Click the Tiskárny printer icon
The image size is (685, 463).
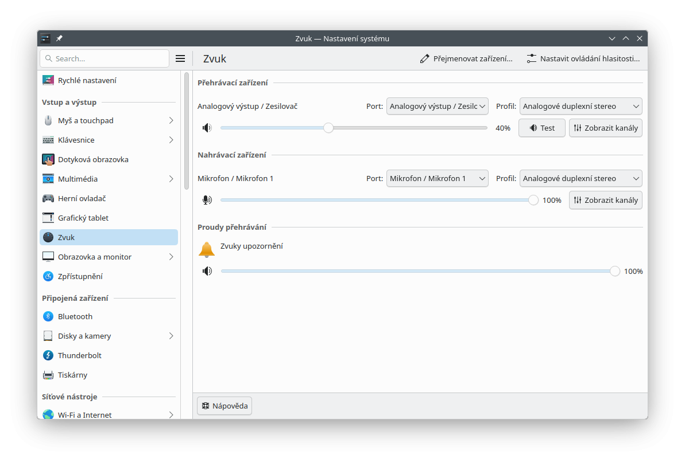(x=48, y=375)
